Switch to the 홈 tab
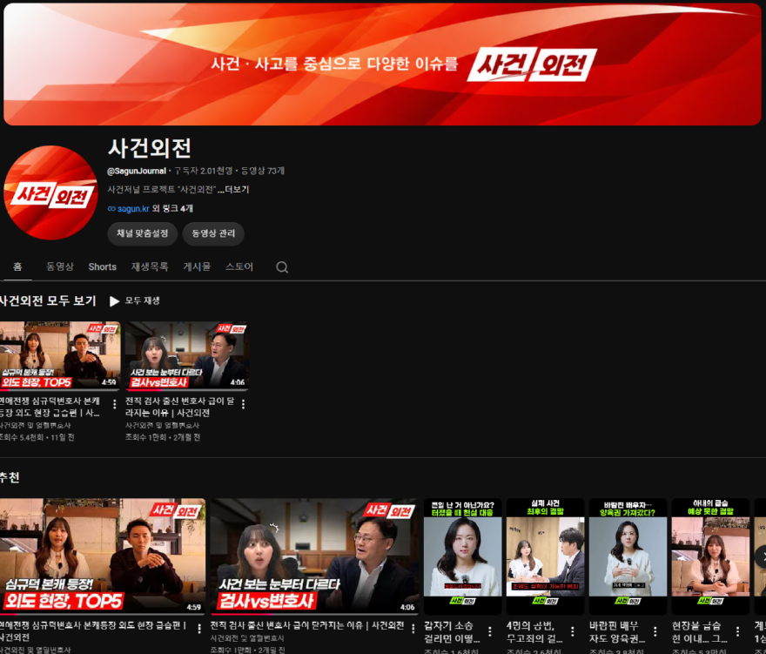 coord(17,266)
